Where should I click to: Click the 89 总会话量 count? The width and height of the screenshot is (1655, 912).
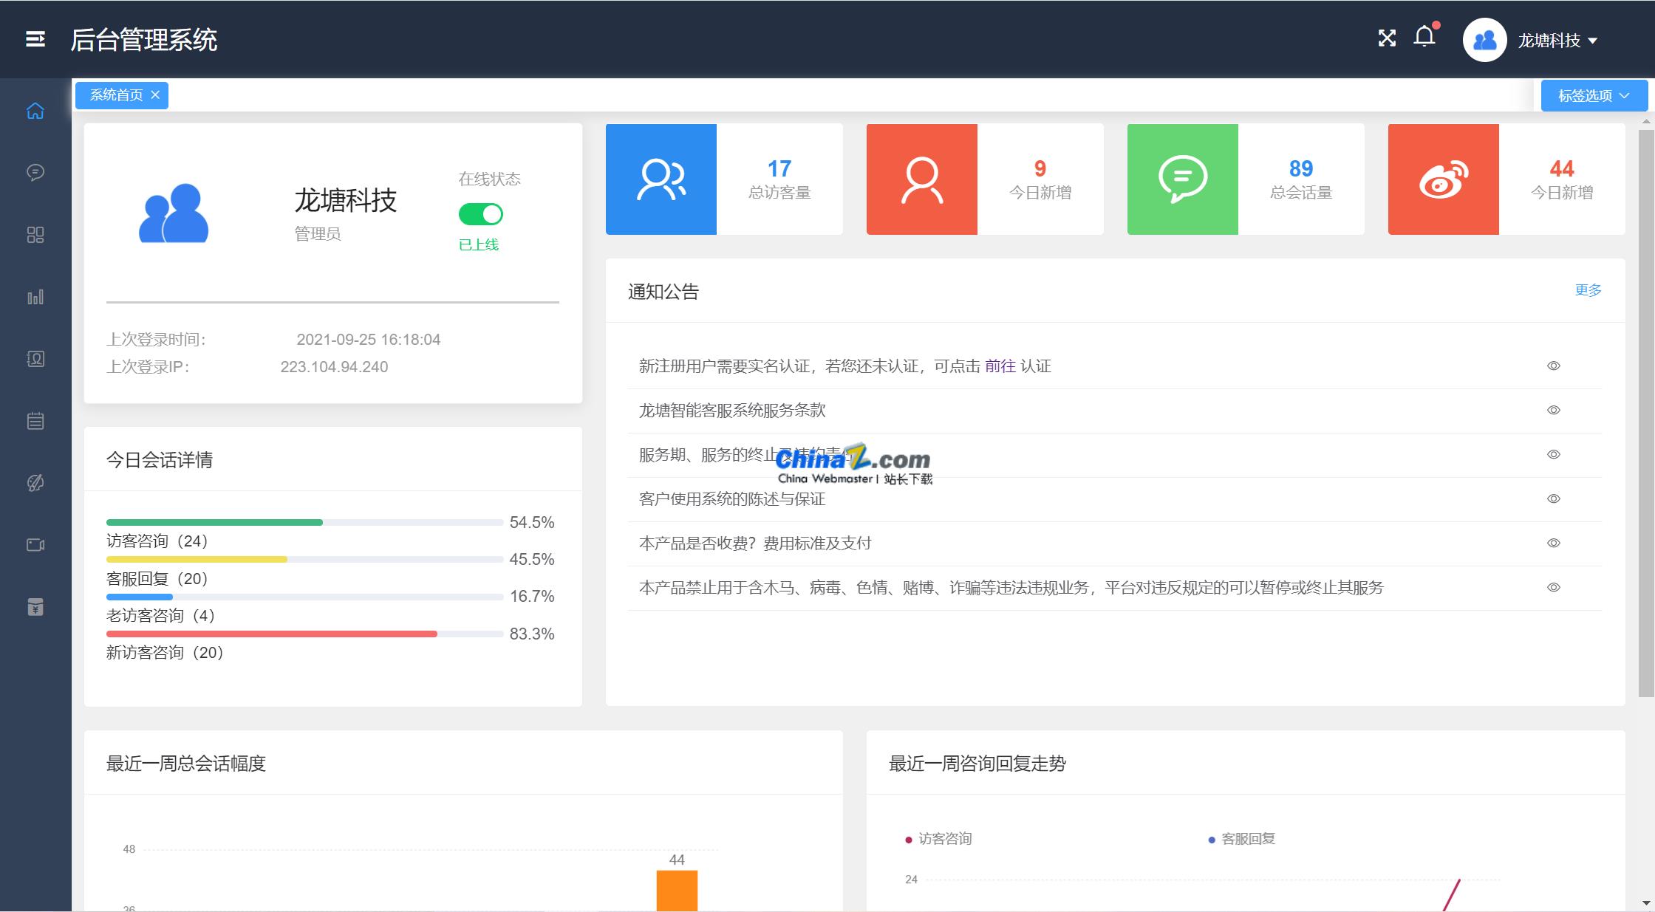coord(1301,169)
